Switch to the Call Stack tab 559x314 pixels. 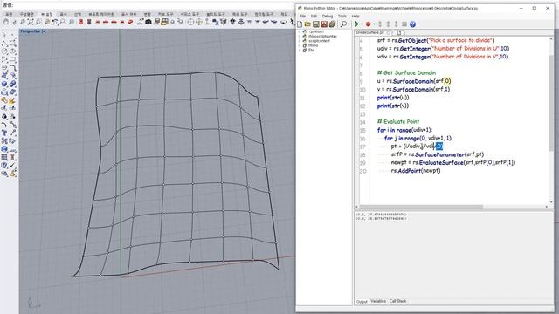[x=398, y=301]
